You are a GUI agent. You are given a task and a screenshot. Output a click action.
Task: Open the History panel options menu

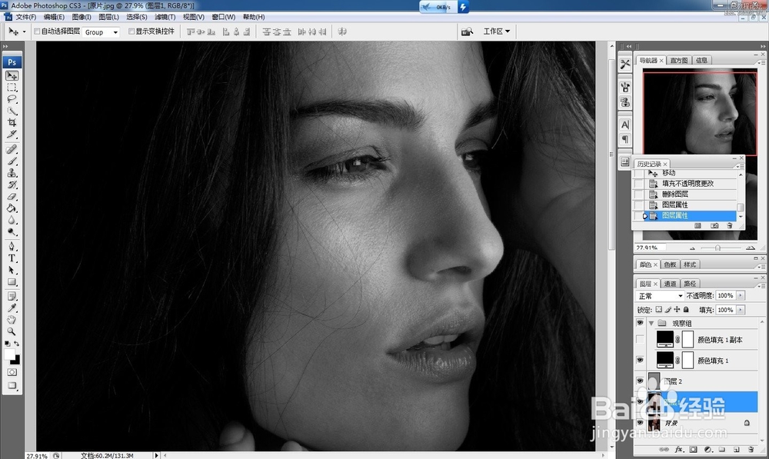[740, 167]
